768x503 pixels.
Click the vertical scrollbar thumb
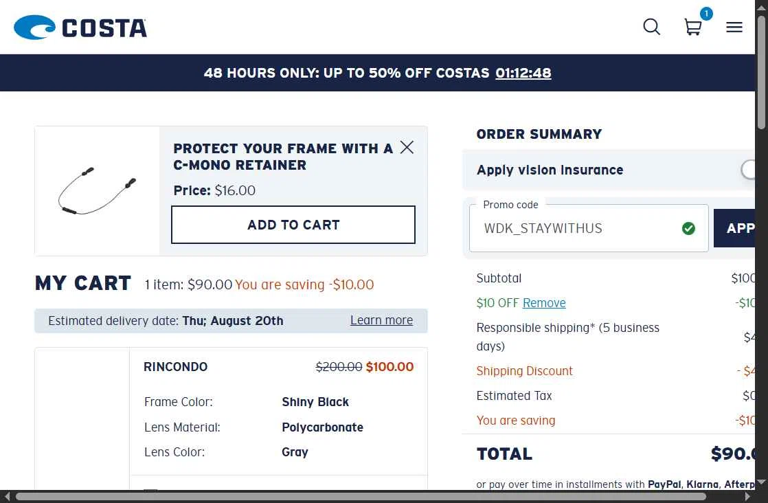click(761, 73)
